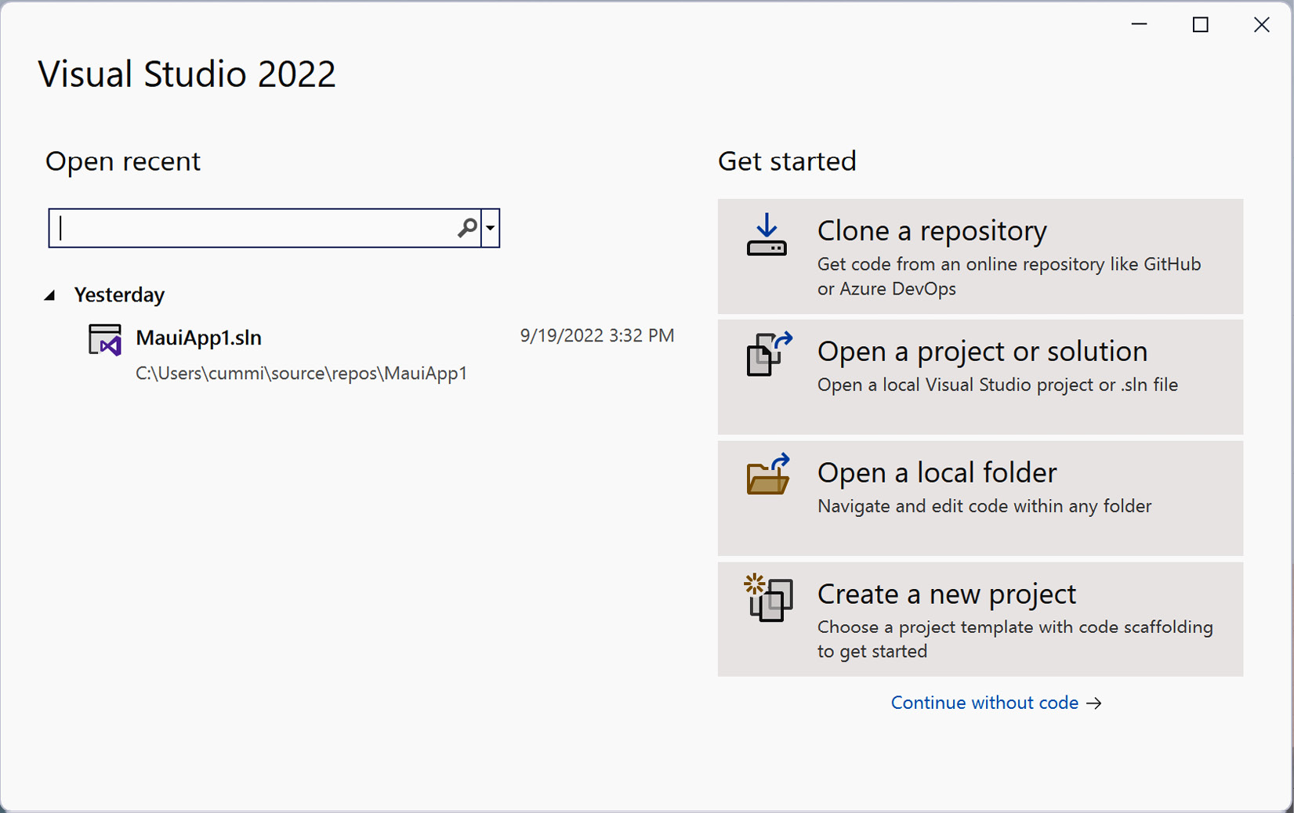Open the search options dropdown arrow
This screenshot has height=813, width=1294.
[491, 228]
